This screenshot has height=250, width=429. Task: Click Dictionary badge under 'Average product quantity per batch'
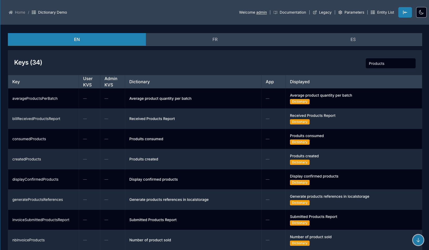300,102
